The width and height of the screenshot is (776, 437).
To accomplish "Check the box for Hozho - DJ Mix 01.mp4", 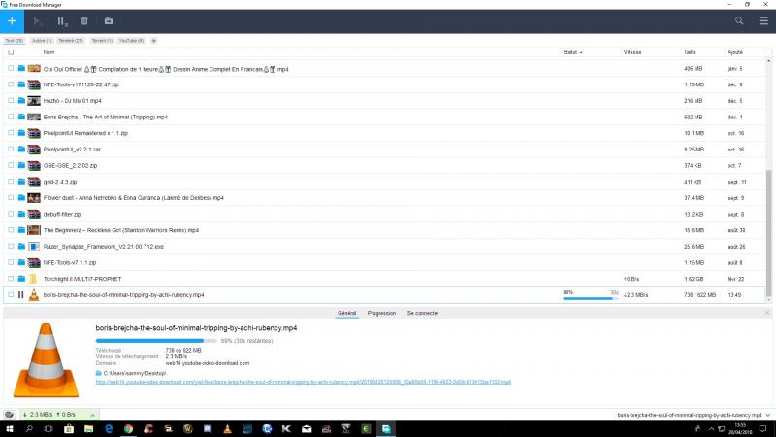I will click(x=11, y=101).
